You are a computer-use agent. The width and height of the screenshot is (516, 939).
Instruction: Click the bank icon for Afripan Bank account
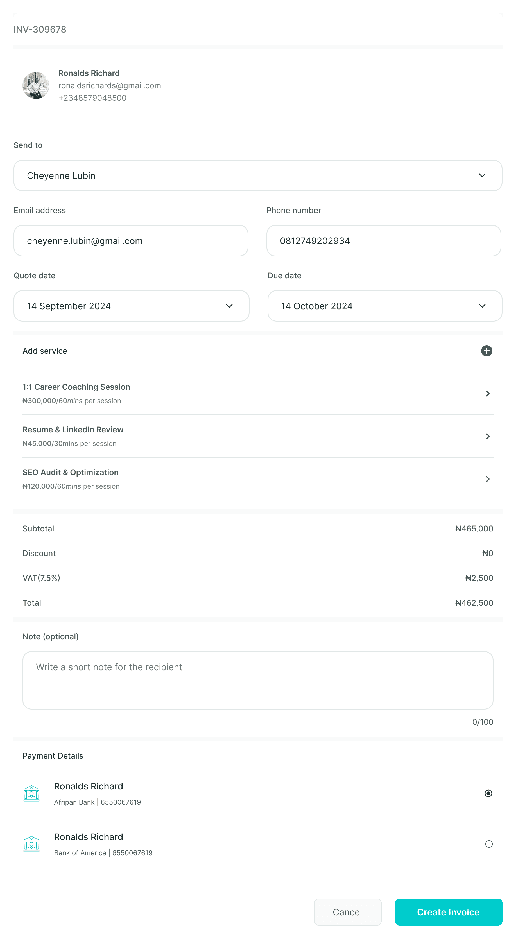(31, 793)
